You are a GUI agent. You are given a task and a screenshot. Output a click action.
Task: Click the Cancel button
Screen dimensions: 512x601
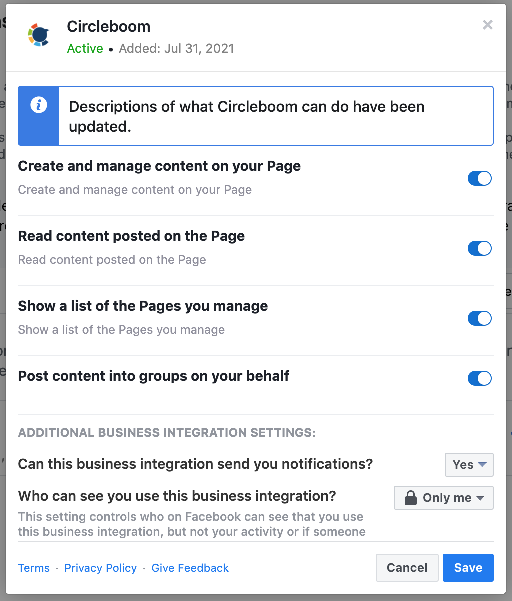tap(407, 568)
